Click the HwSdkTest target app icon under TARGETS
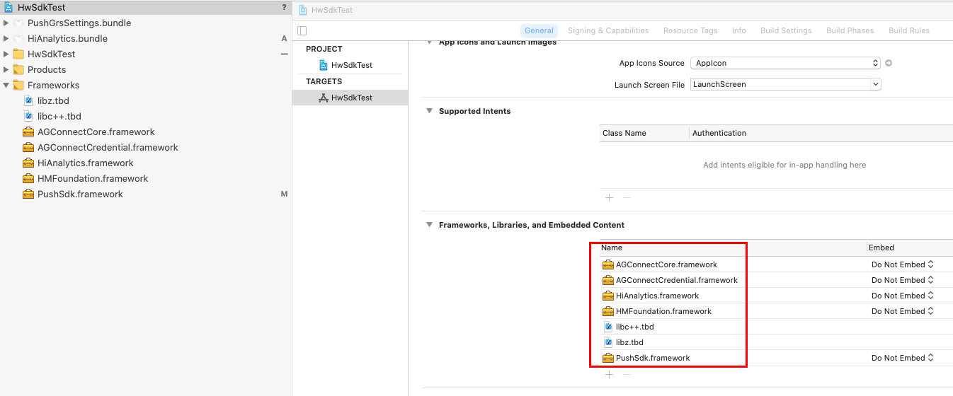953x396 pixels. tap(324, 98)
